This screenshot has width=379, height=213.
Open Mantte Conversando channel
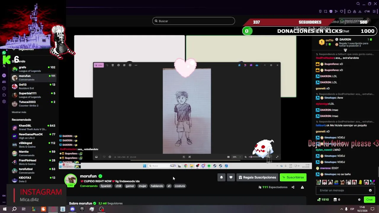(33, 153)
